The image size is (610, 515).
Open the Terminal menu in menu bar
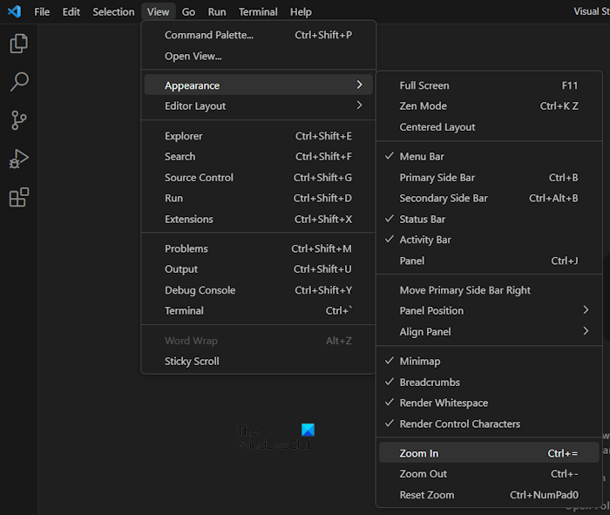click(x=258, y=12)
